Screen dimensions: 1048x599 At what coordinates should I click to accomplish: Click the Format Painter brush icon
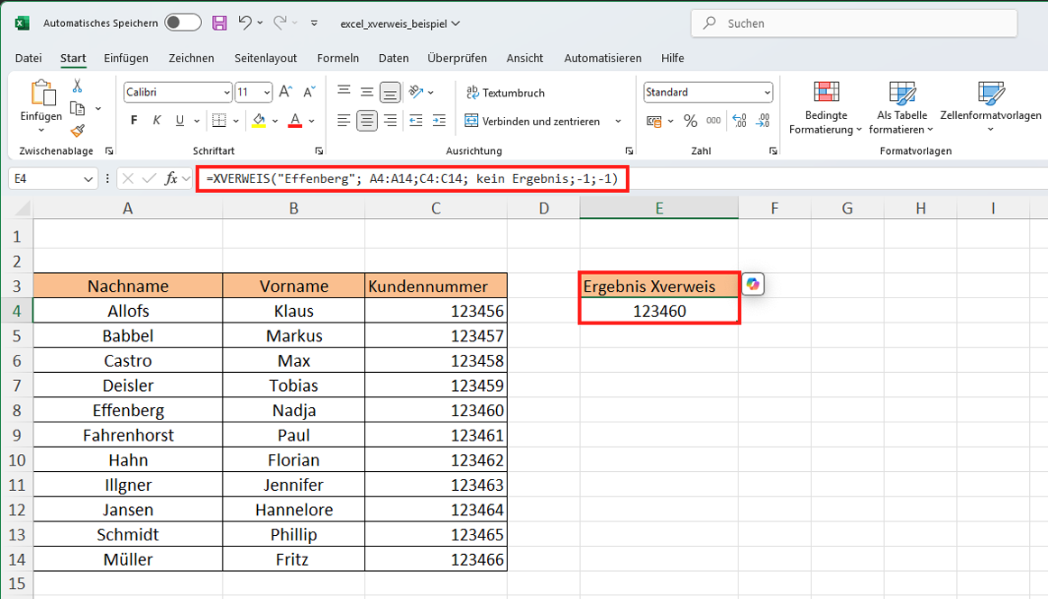click(78, 131)
